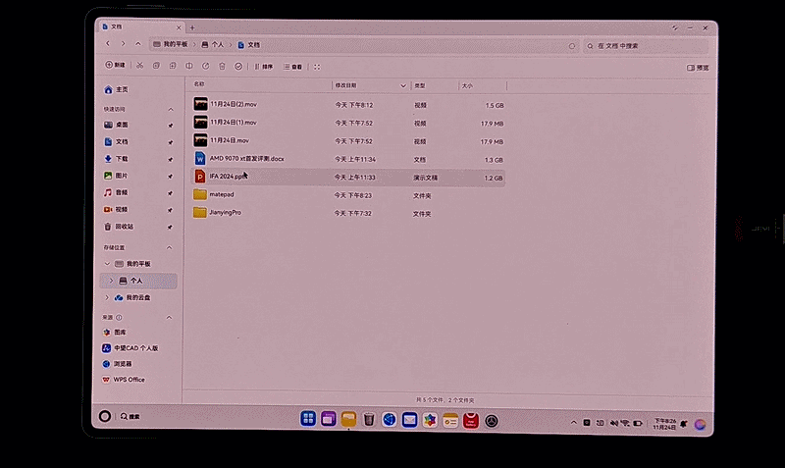
Task: Click the refresh icon in address bar
Action: [x=572, y=45]
